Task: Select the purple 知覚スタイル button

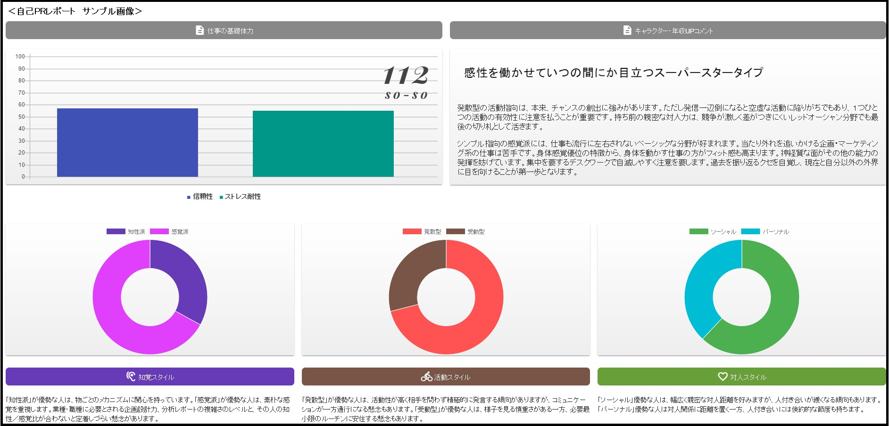Action: [x=150, y=377]
